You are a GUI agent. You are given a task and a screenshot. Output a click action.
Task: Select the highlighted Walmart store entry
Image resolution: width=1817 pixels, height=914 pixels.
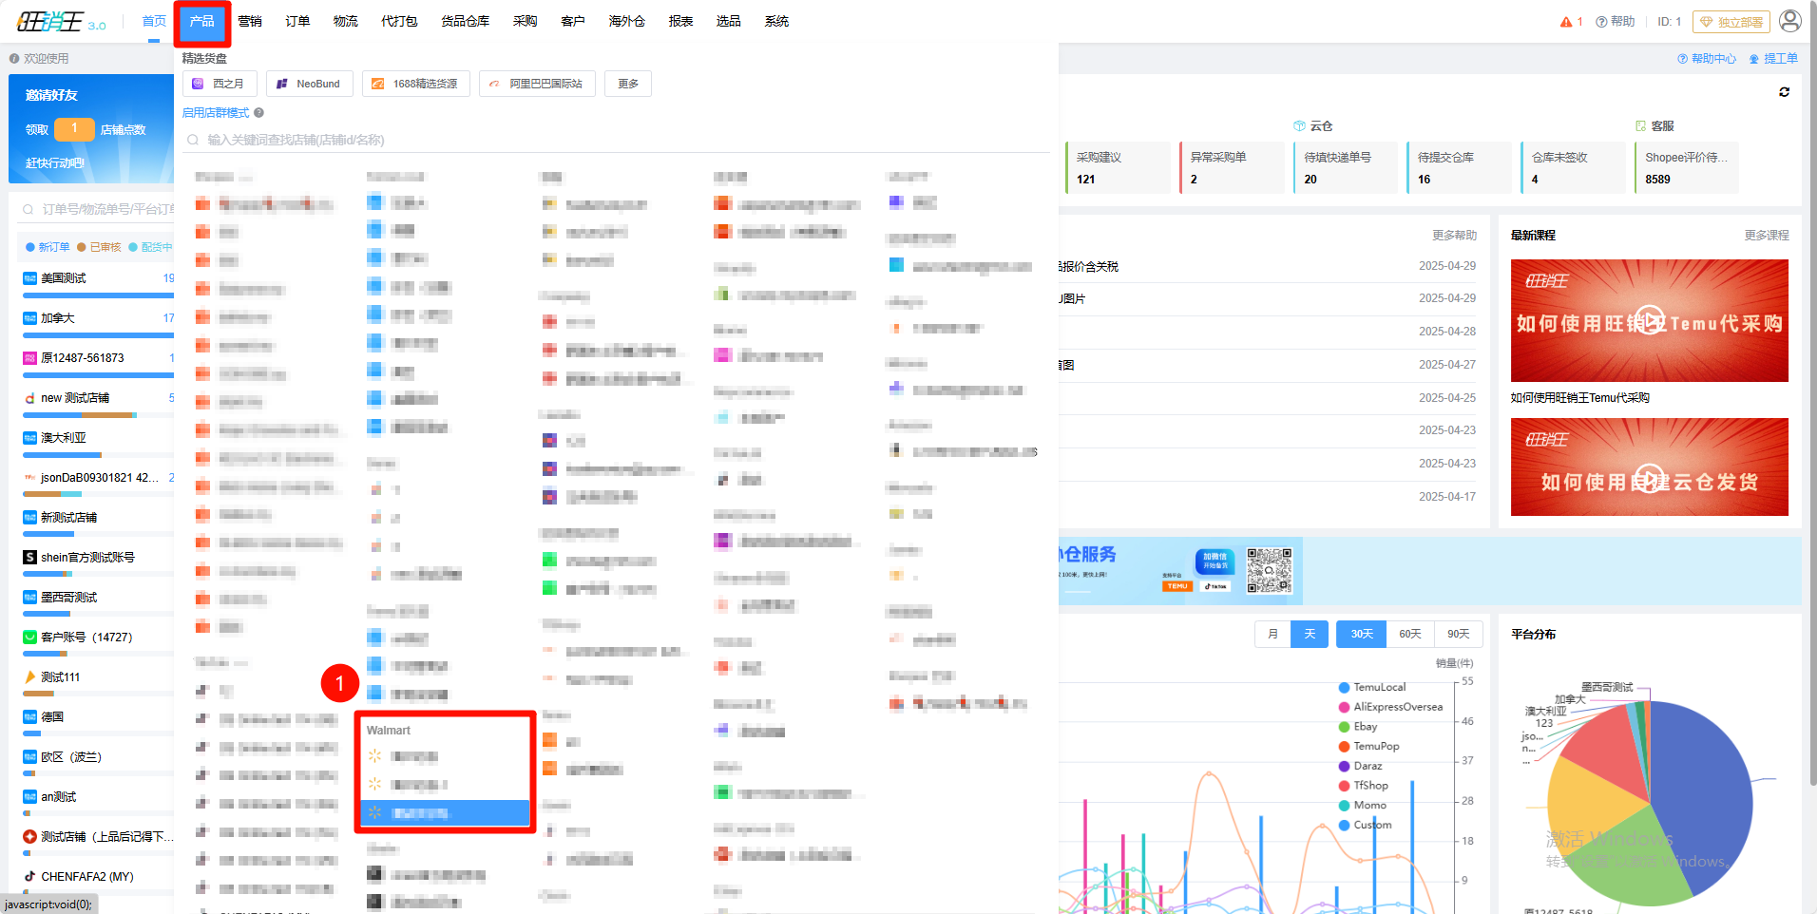point(445,813)
